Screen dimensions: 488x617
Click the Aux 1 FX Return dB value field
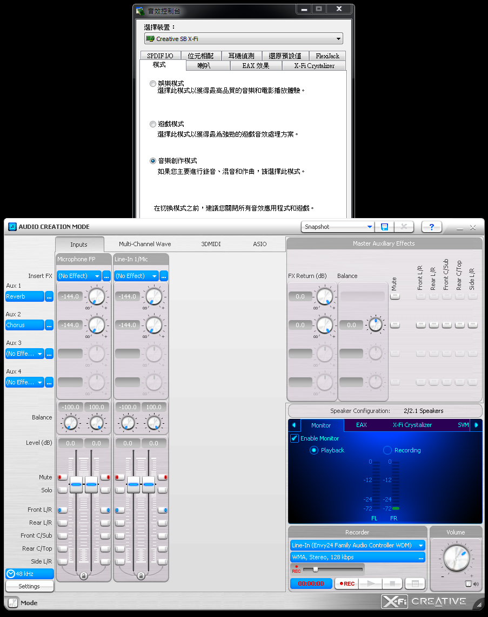click(300, 296)
